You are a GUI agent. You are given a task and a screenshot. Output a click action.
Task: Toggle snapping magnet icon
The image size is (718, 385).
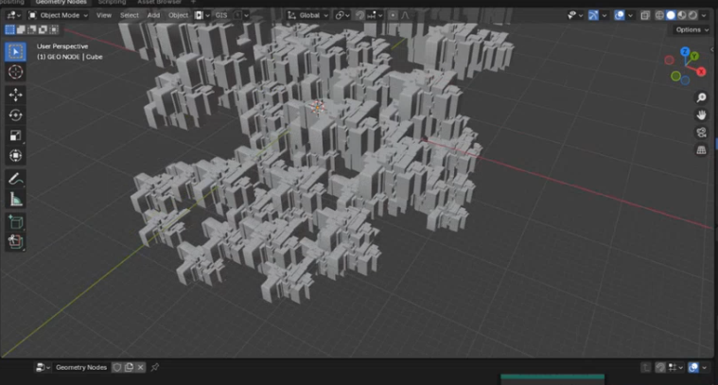359,15
